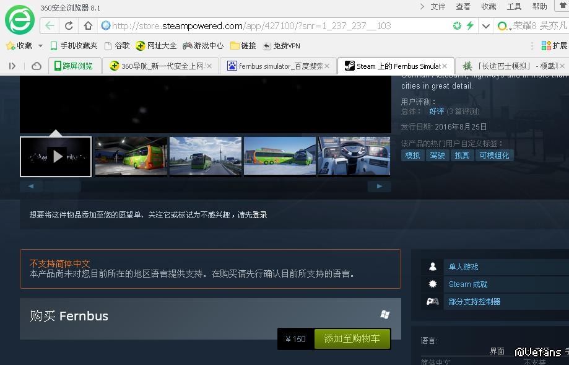Select the 驾驶 tag
Screen dimensions: 569x365
[x=437, y=156]
